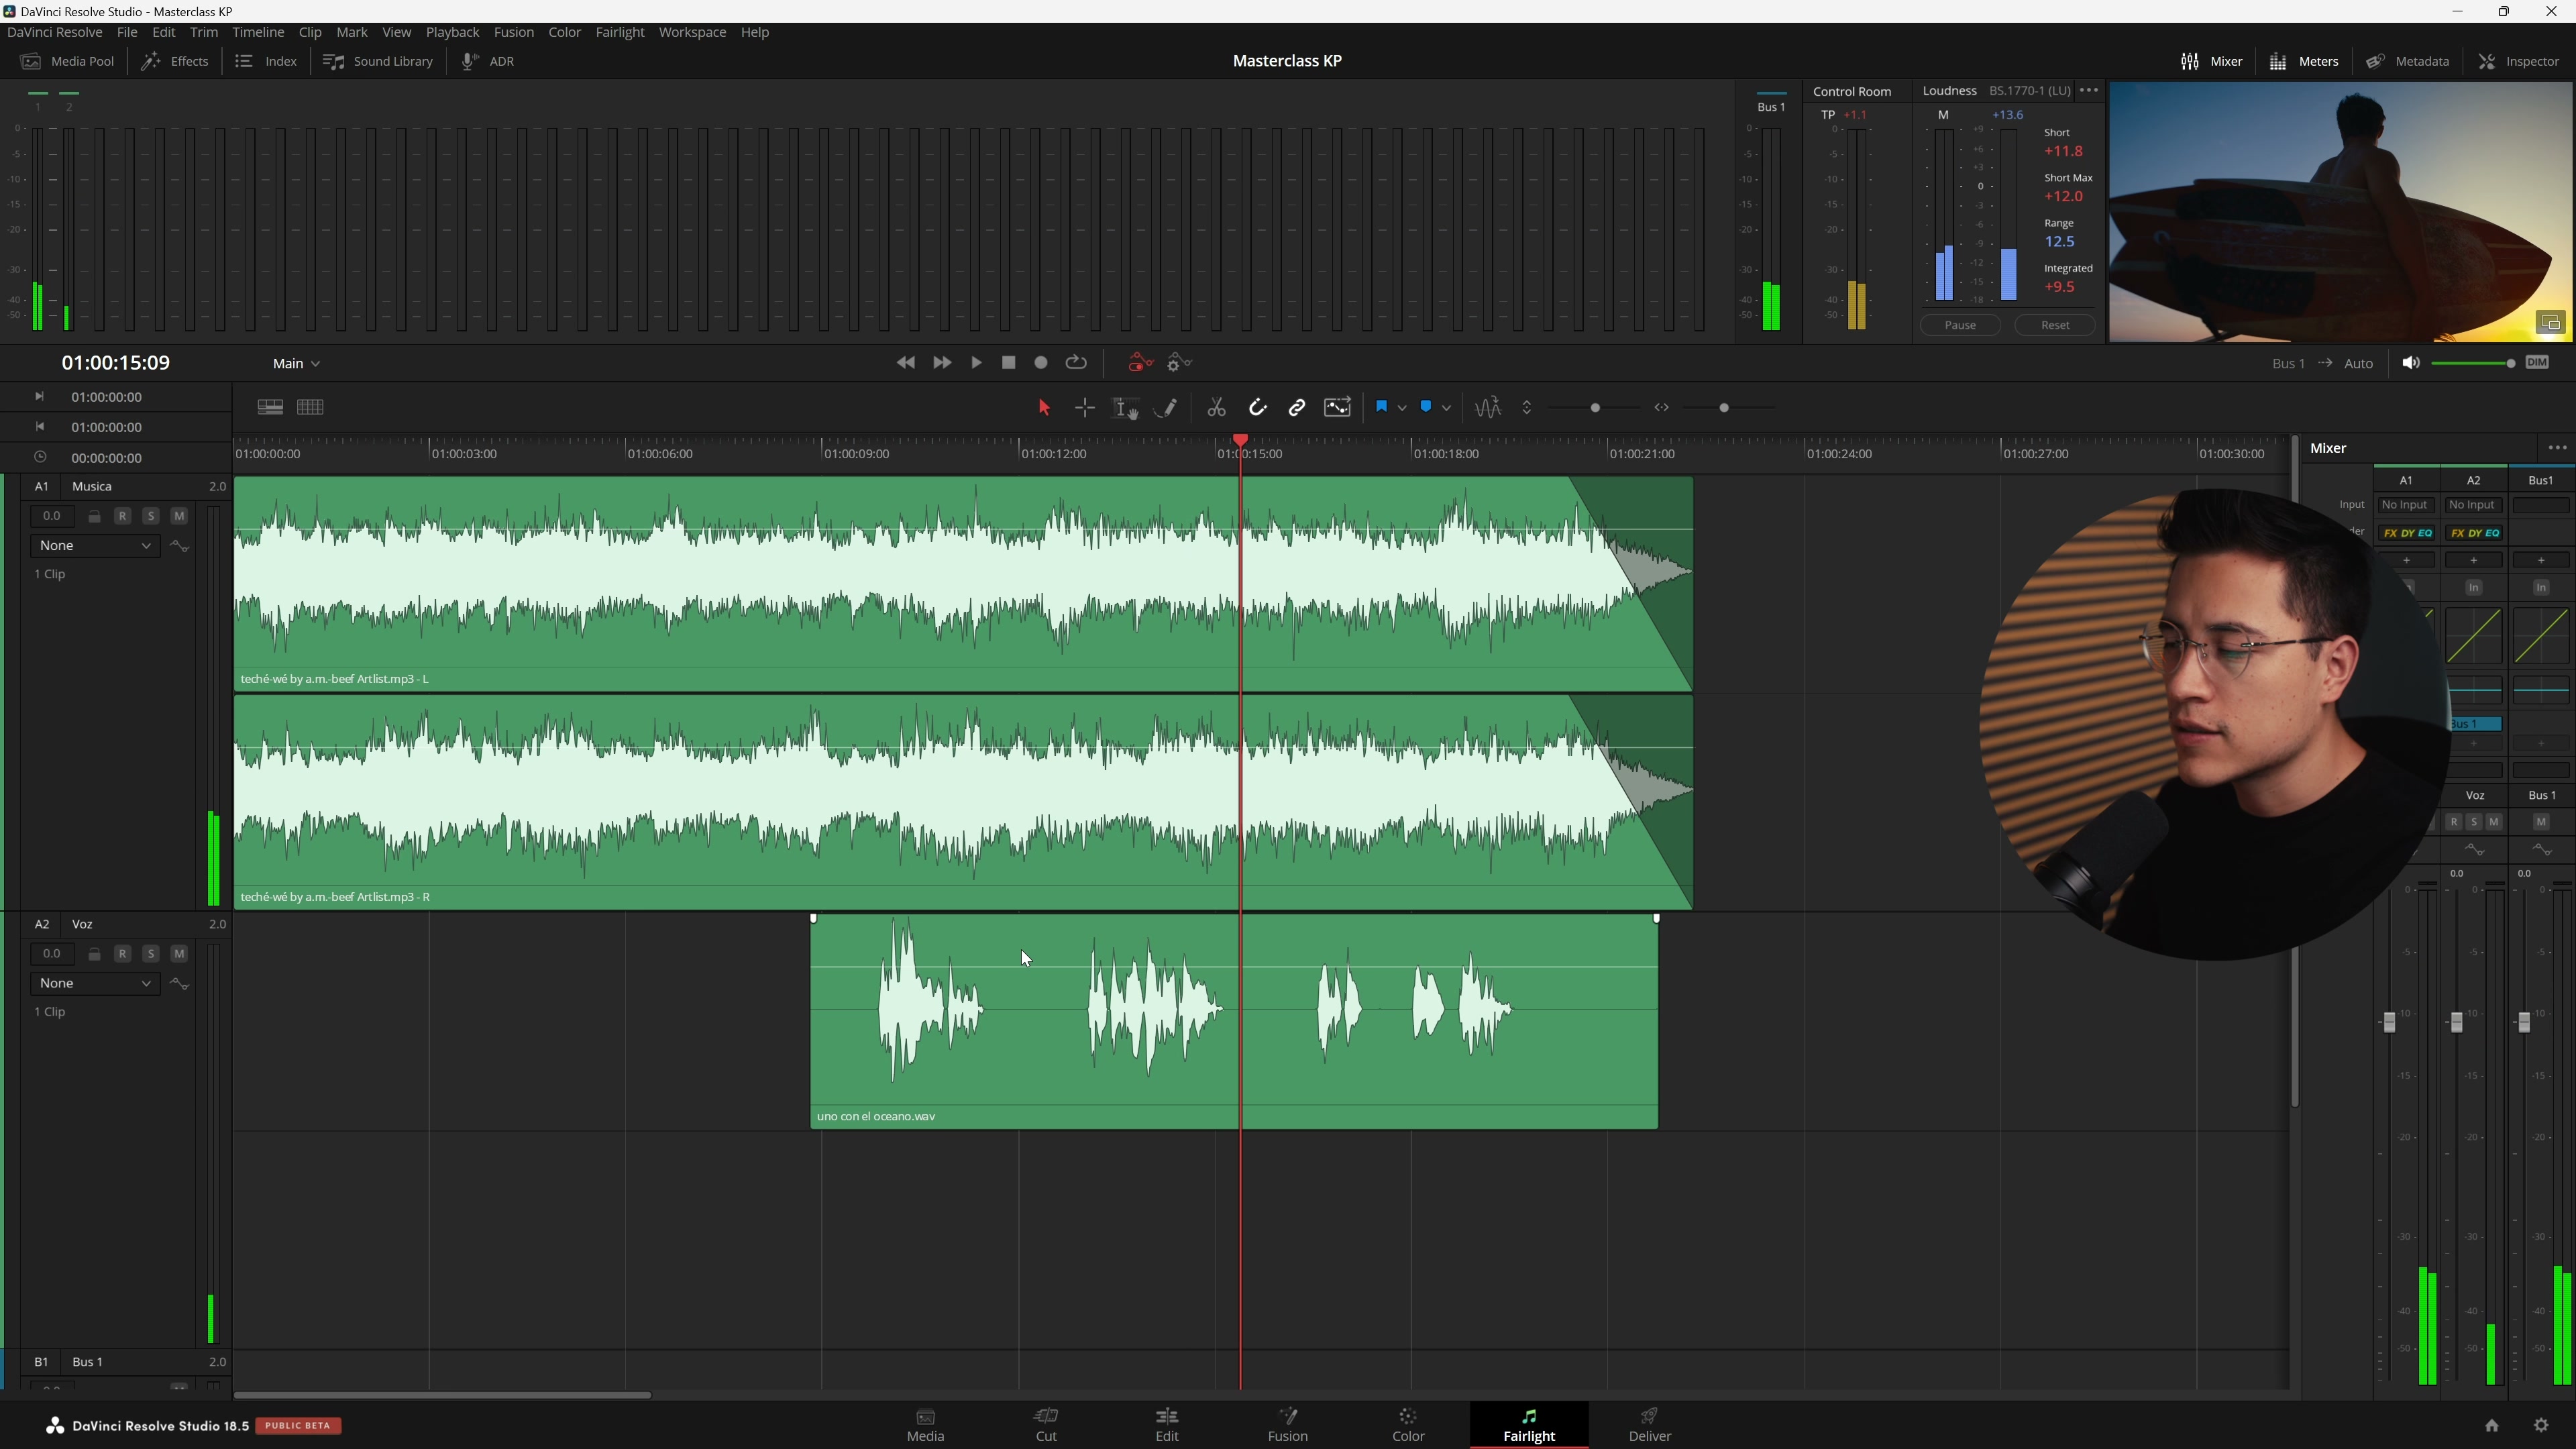Open the Musica track None dropdown
The image size is (2576, 1449).
[x=95, y=545]
